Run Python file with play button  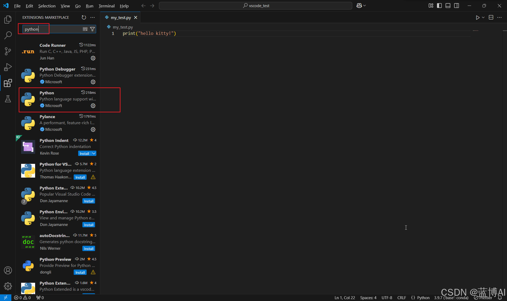477,17
